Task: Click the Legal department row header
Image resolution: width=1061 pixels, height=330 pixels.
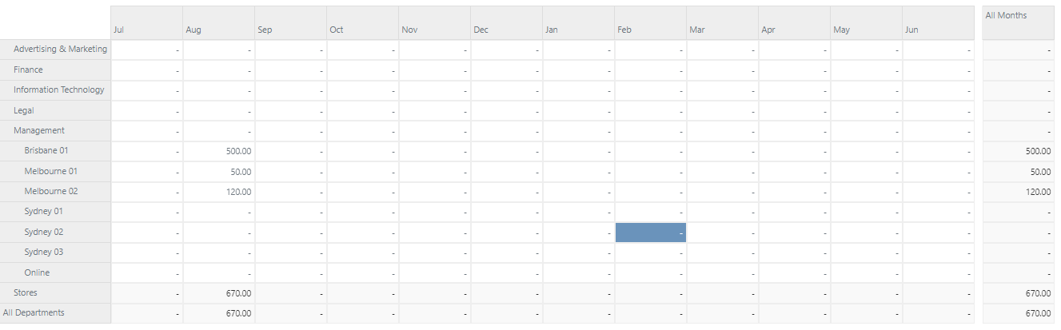Action: 24,110
